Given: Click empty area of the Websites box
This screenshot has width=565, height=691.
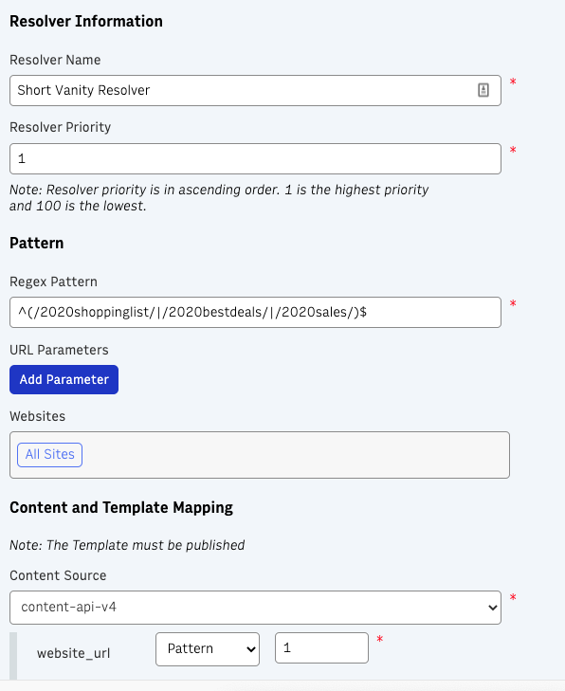Looking at the screenshot, I should [295, 455].
